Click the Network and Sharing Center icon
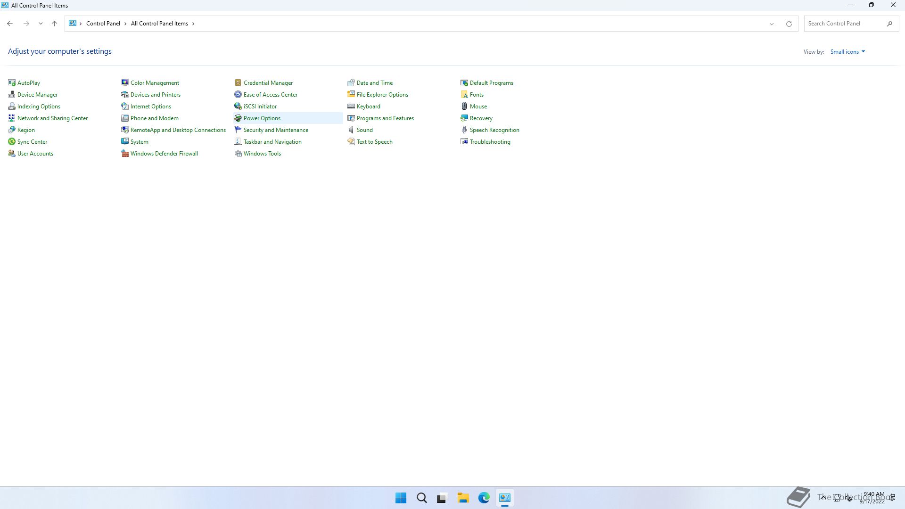Image resolution: width=905 pixels, height=509 pixels. 12,118
